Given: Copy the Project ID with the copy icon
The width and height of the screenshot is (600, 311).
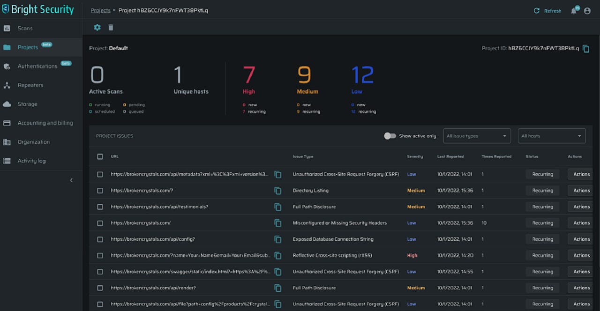Looking at the screenshot, I should pos(585,48).
